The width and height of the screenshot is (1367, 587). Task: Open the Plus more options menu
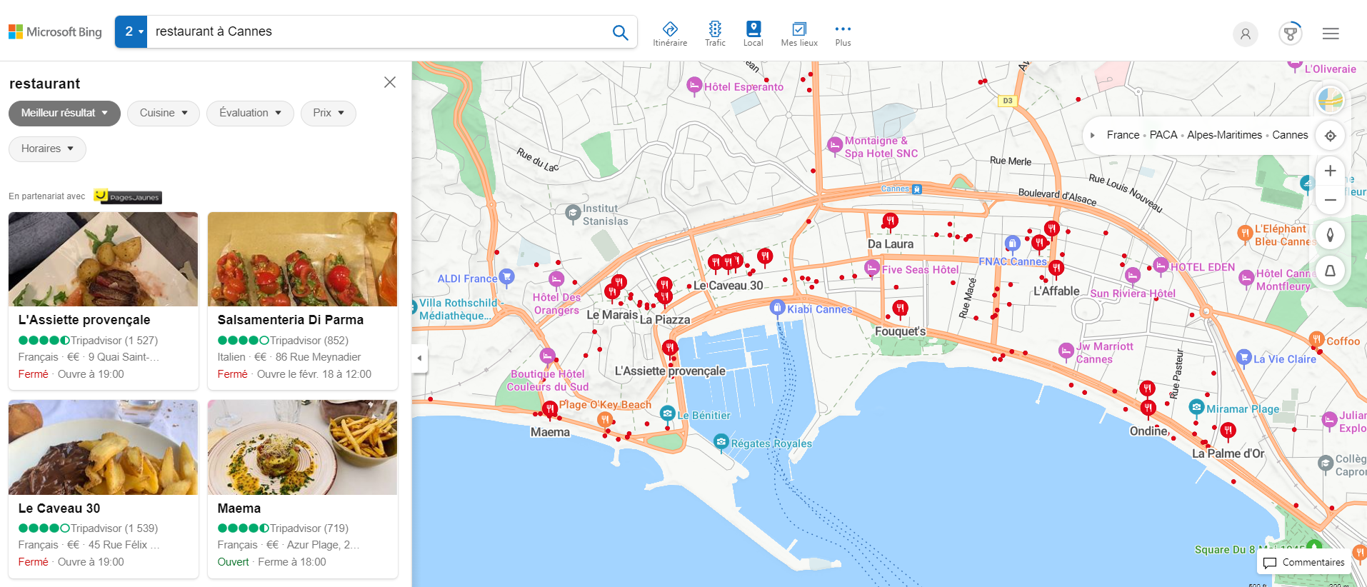pyautogui.click(x=843, y=34)
